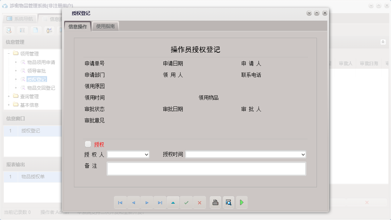Print the authorization form
Screen dimensions: 391x220
[215, 202]
